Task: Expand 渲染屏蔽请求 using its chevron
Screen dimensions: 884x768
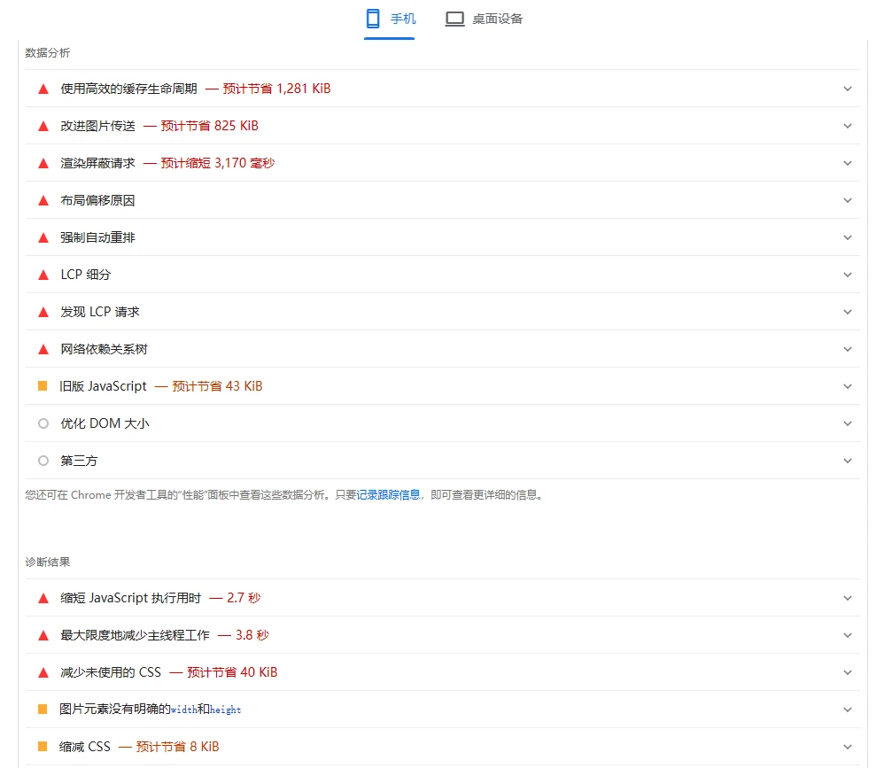Action: (848, 163)
